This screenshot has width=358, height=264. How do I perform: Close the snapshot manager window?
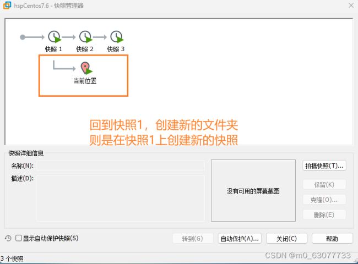pyautogui.click(x=351, y=5)
